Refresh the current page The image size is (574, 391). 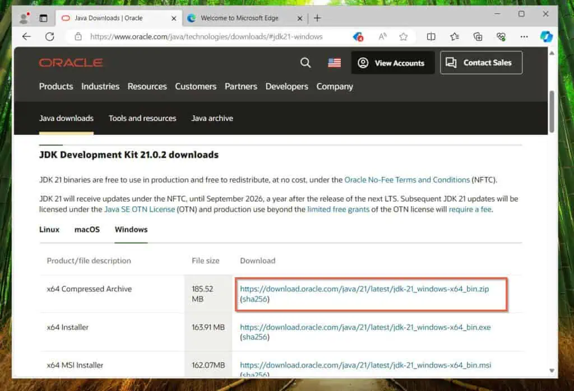[x=50, y=36]
